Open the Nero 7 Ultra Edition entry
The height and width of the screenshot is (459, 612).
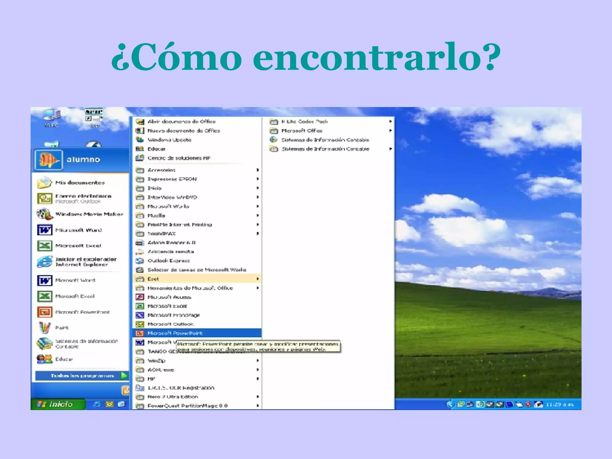click(197, 397)
